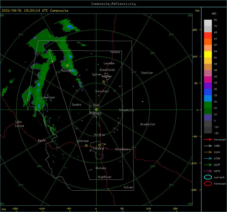Image resolution: width=227 pixels, height=212 pixels.
Task: Select the orange 111V arrow icon
Action: click(208, 152)
